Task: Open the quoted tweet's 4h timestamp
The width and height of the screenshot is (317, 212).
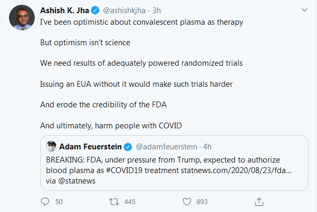Action: click(206, 146)
